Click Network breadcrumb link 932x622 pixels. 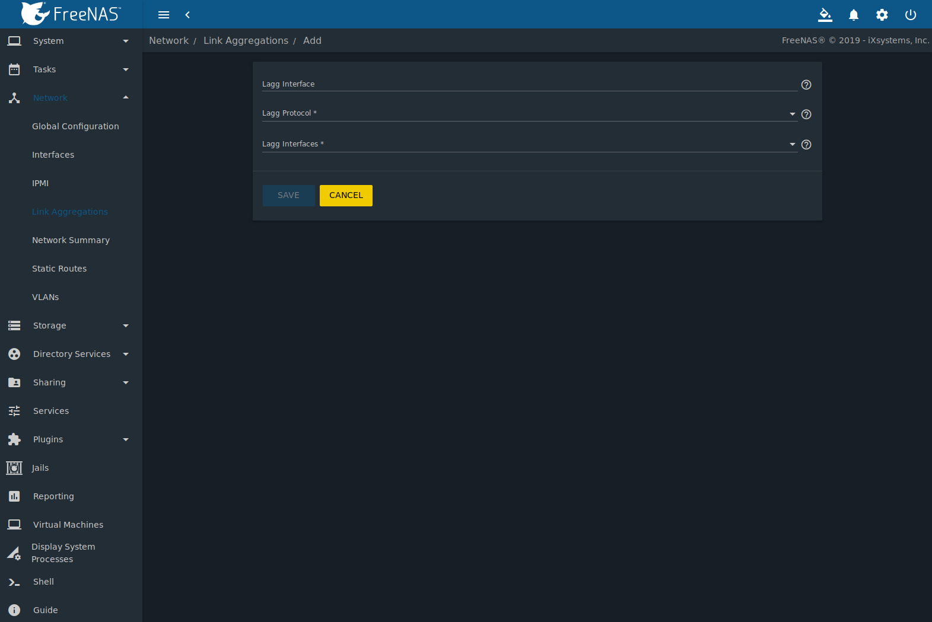[x=168, y=40]
